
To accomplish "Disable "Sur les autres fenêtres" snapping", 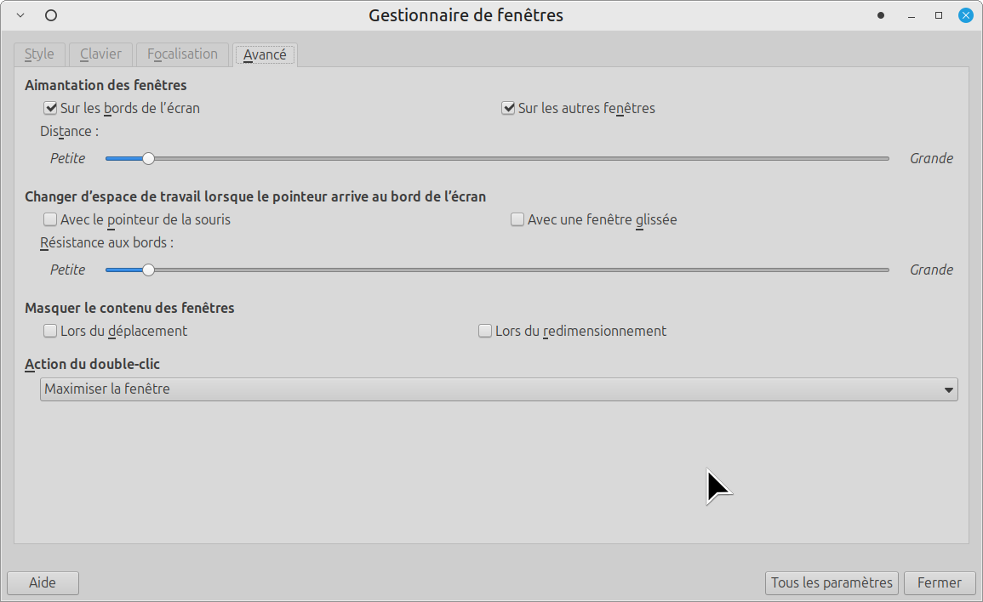I will pos(508,109).
